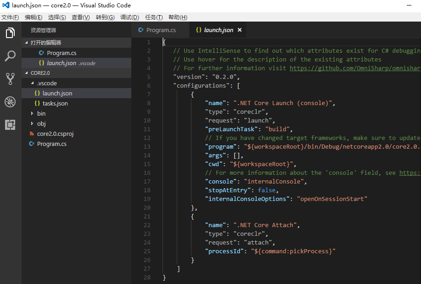The width and height of the screenshot is (421, 284).
Task: Click the C# icon of the Program.cs tab
Action: pyautogui.click(x=140, y=30)
